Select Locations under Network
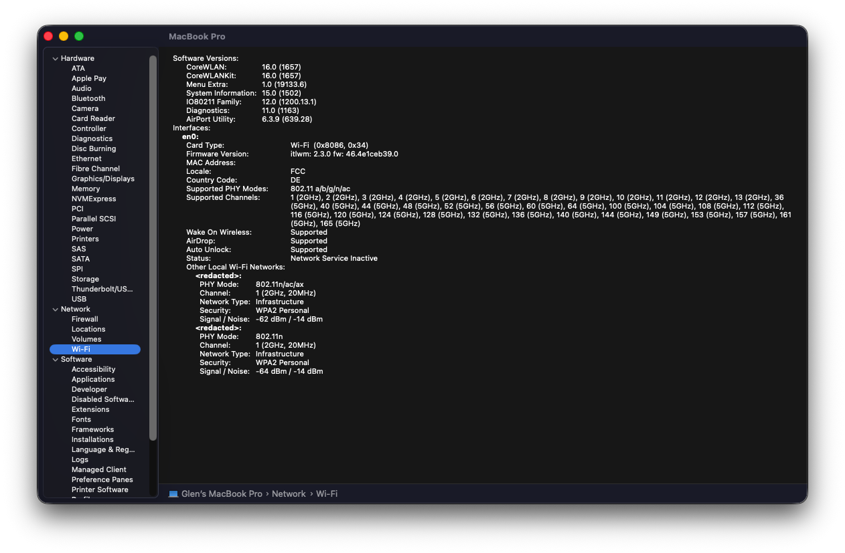The width and height of the screenshot is (845, 553). click(88, 329)
